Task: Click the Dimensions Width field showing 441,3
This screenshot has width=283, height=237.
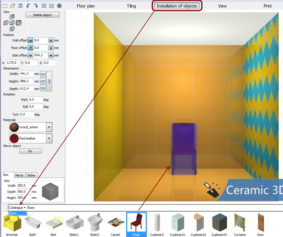Action: click(27, 74)
